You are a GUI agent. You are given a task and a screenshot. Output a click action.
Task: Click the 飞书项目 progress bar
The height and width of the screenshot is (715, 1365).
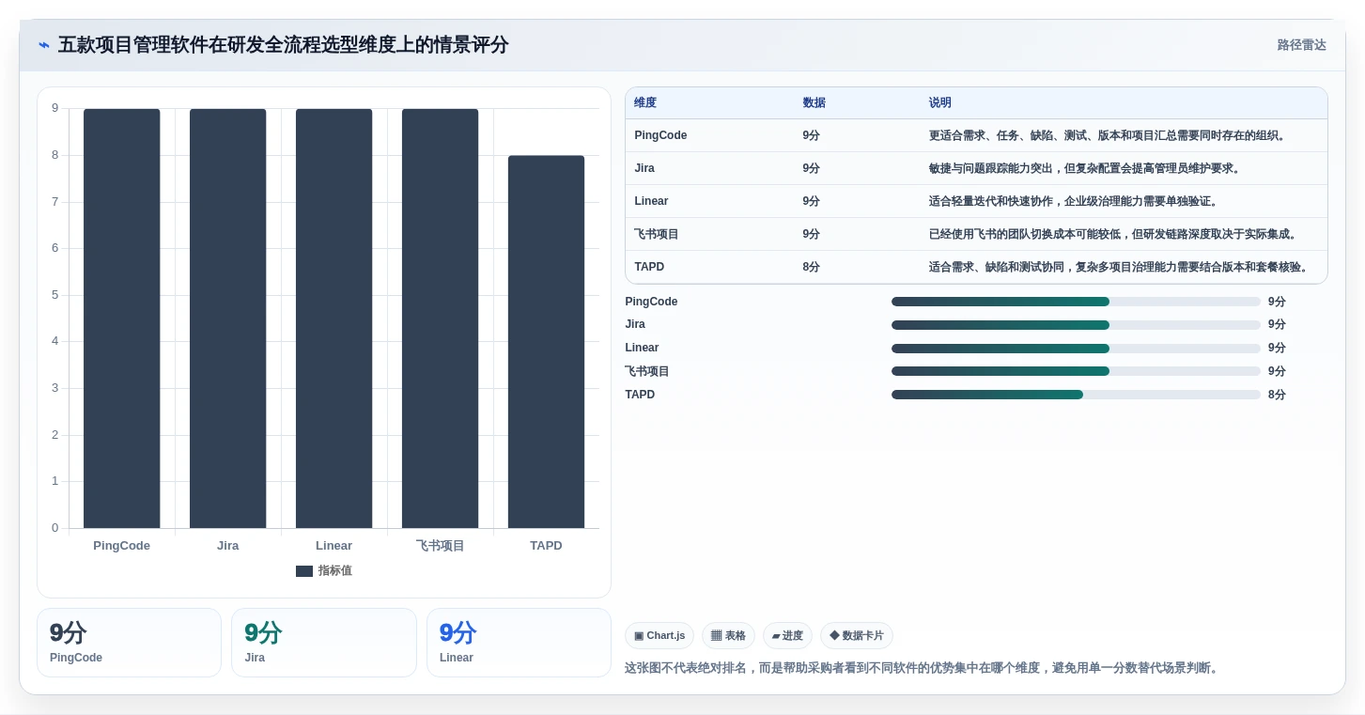(x=1076, y=371)
